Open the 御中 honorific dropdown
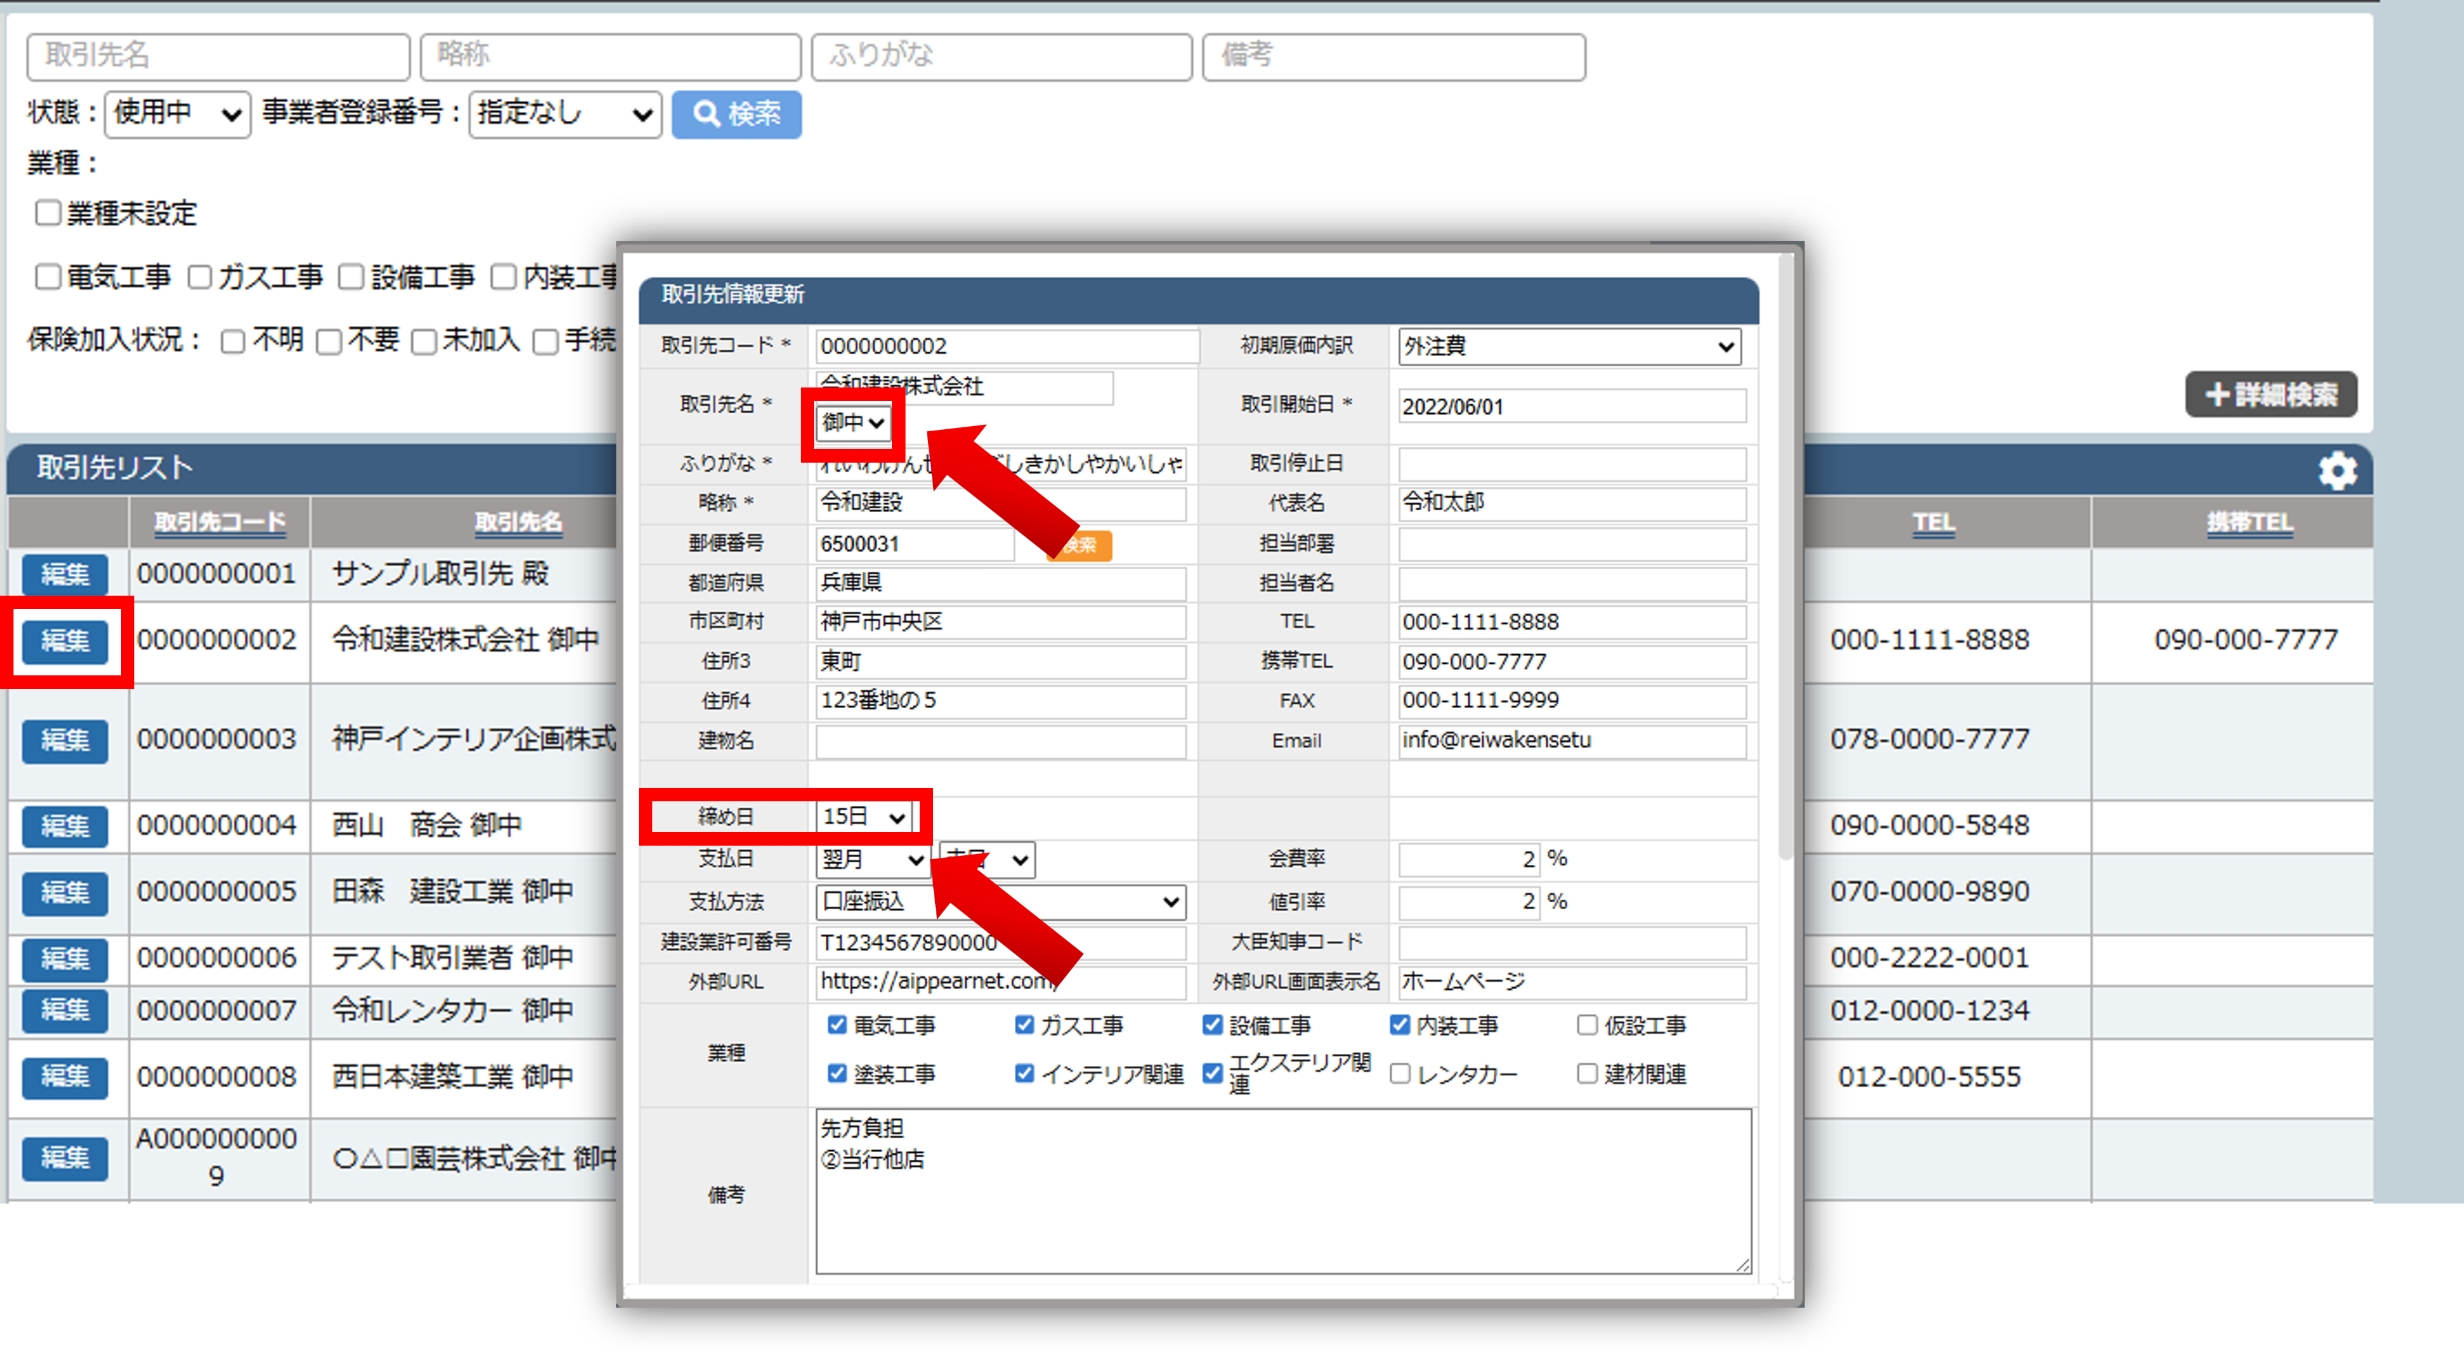 click(x=853, y=423)
